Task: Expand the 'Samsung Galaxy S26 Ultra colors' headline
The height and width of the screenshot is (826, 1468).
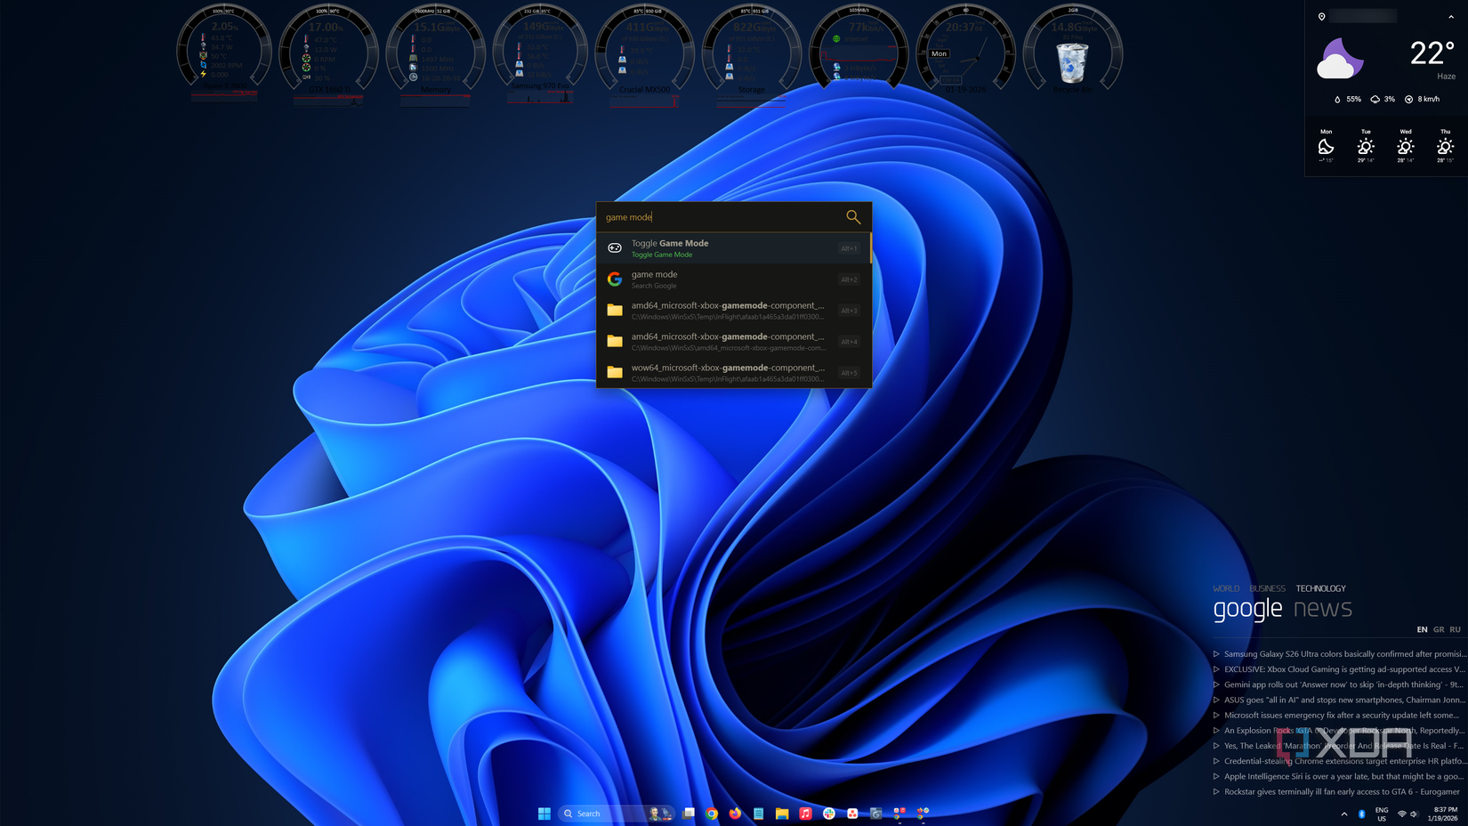Action: pyautogui.click(x=1217, y=653)
